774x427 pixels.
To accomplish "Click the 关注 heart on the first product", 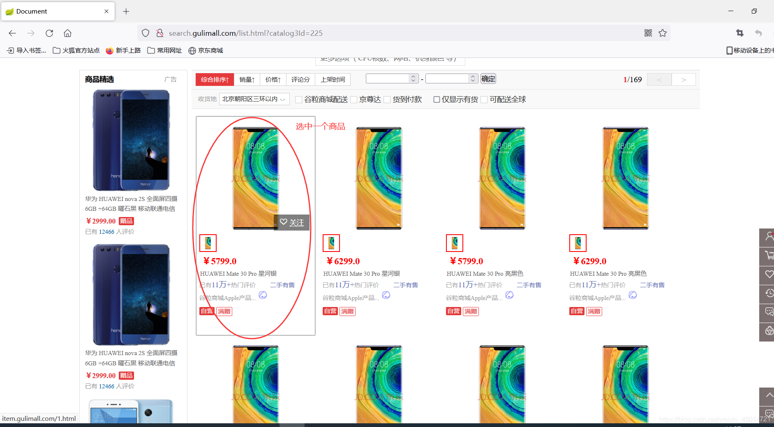I will tap(292, 222).
